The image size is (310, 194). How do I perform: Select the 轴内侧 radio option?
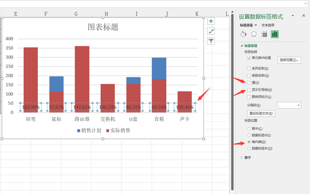point(249,142)
